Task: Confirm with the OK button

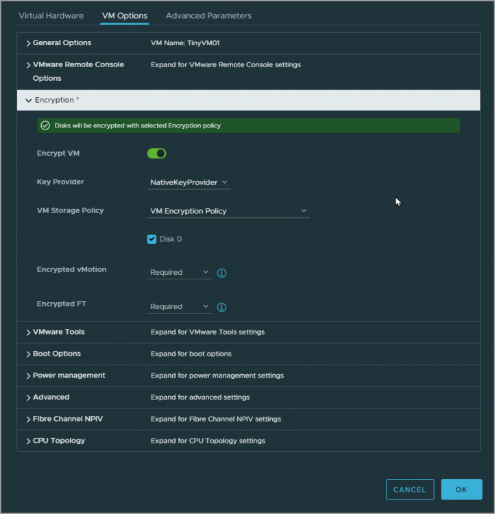Action: (x=461, y=489)
